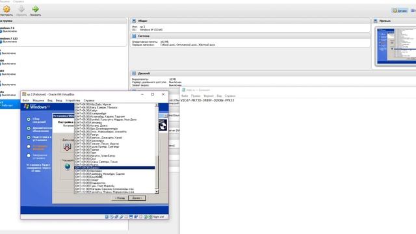Click the greyed-out Reset toolbar icon
The image size is (416, 234).
[x=21, y=9]
